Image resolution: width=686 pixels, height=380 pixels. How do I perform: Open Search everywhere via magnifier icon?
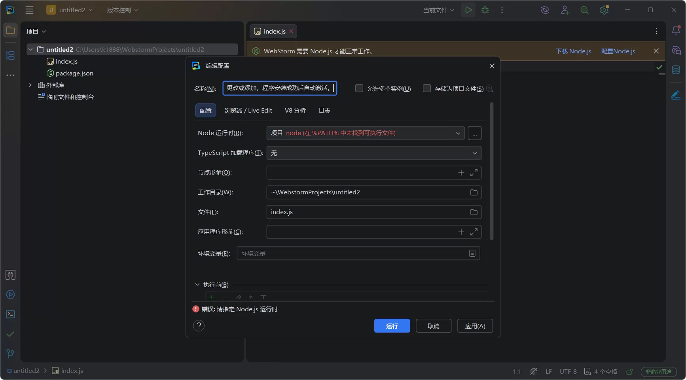[x=584, y=10]
